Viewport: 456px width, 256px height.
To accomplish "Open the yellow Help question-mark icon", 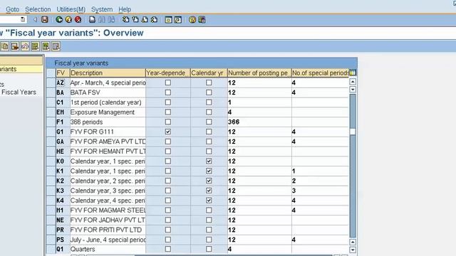I will click(x=192, y=20).
